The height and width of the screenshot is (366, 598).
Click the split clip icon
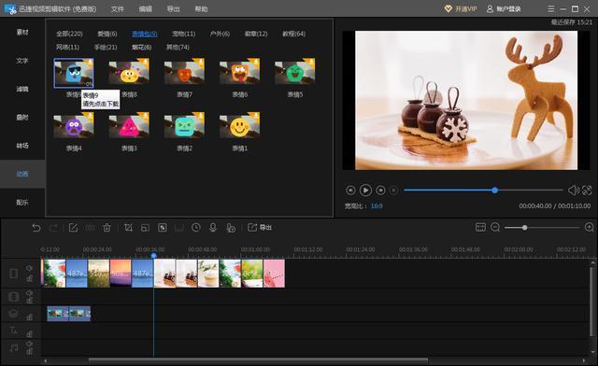[90, 228]
